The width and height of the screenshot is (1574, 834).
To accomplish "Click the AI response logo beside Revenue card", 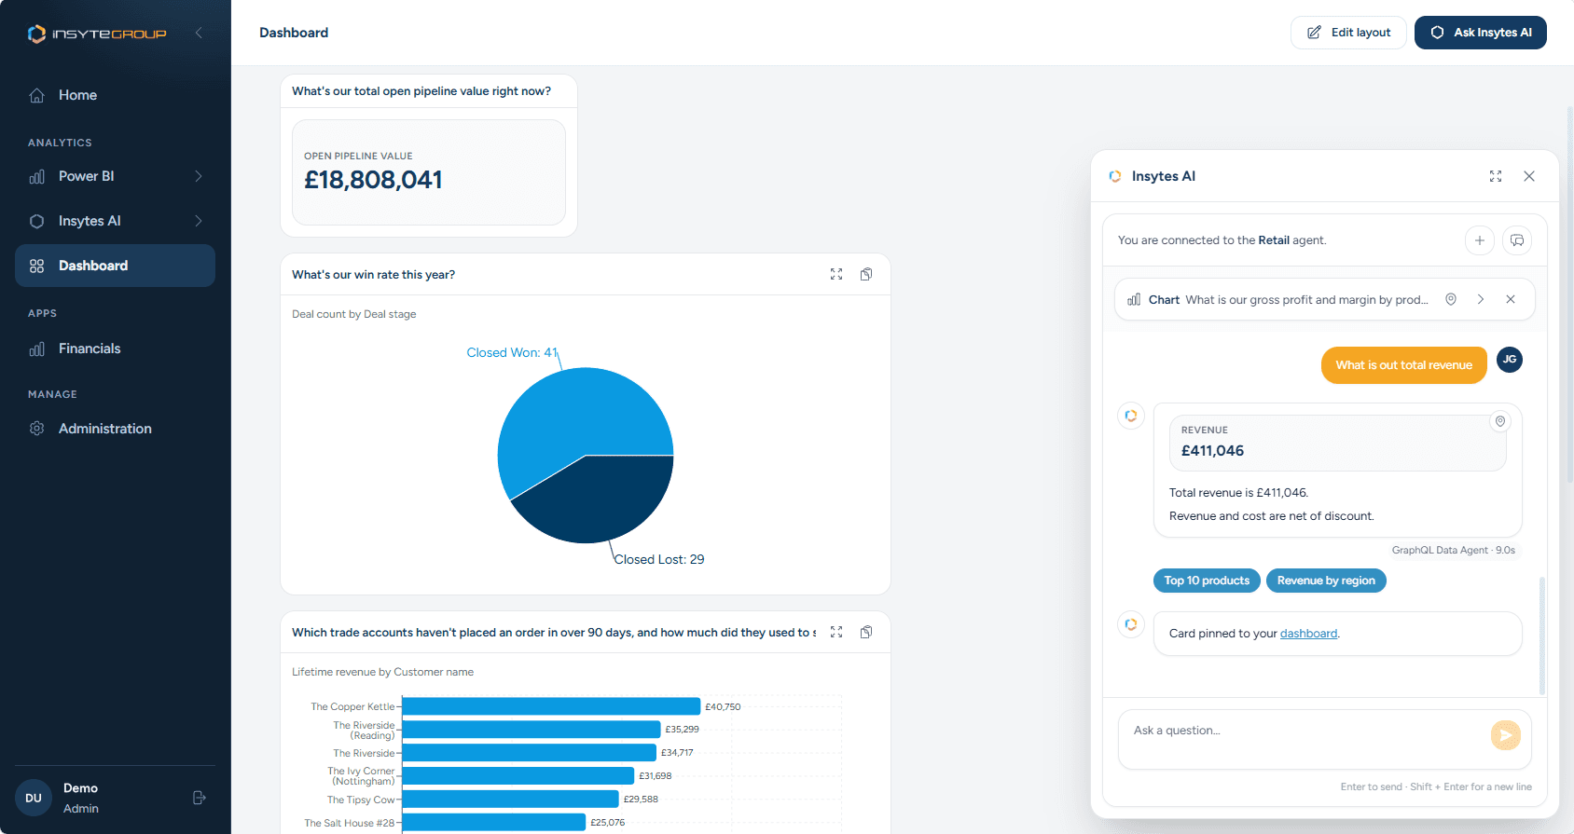I will (1131, 416).
